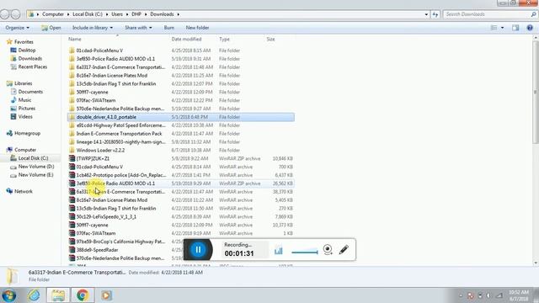The image size is (539, 303).
Task: Open the Organize dropdown menu
Action: pos(17,28)
